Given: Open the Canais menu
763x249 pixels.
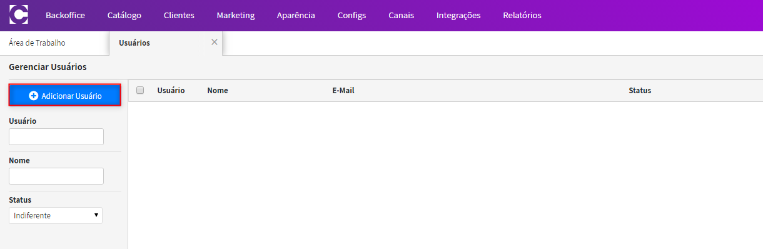Looking at the screenshot, I should pos(401,15).
